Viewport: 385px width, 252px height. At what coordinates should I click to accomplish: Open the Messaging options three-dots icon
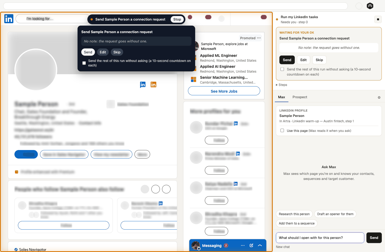[x=243, y=245]
